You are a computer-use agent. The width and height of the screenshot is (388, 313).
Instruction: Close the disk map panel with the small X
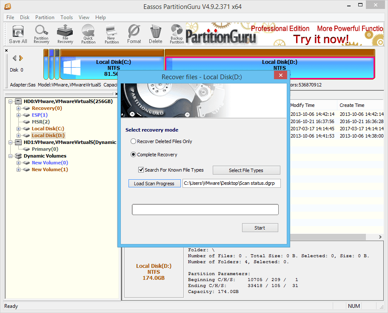pyautogui.click(x=6, y=51)
